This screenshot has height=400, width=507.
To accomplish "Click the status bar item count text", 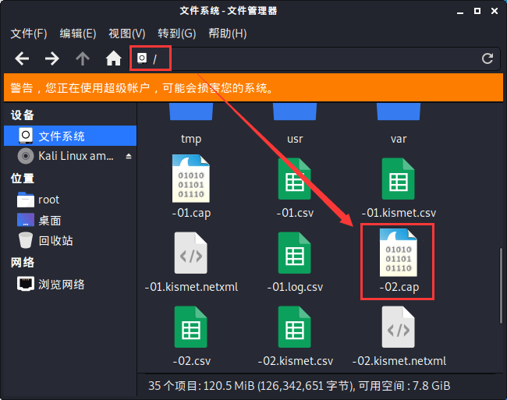I will click(x=299, y=386).
